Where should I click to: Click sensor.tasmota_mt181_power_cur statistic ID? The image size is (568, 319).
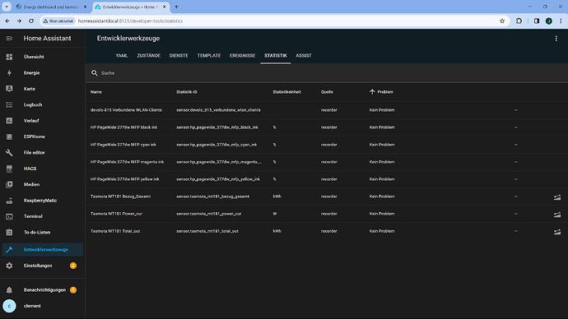point(208,214)
